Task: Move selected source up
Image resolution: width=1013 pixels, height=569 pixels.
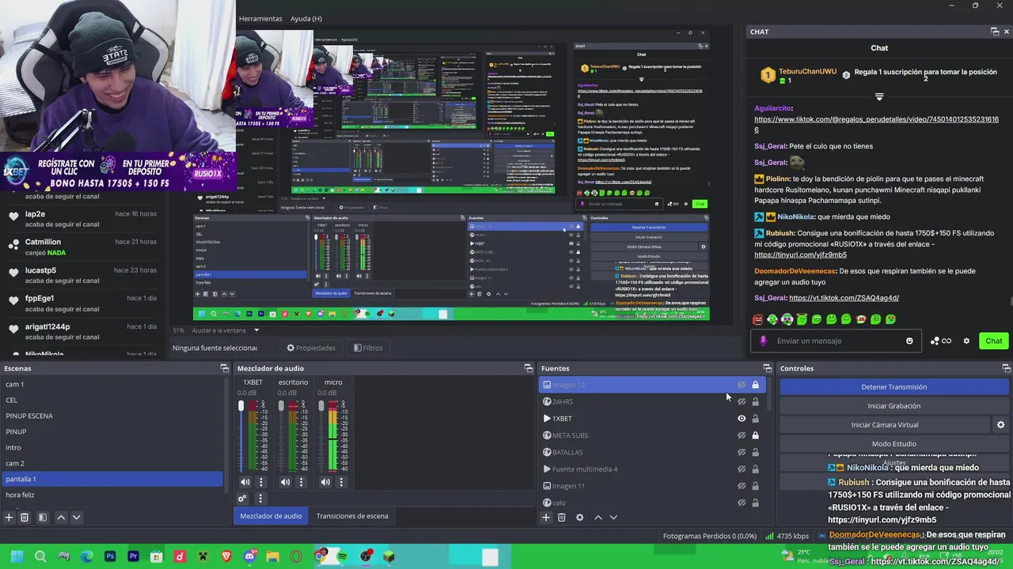Action: [598, 518]
